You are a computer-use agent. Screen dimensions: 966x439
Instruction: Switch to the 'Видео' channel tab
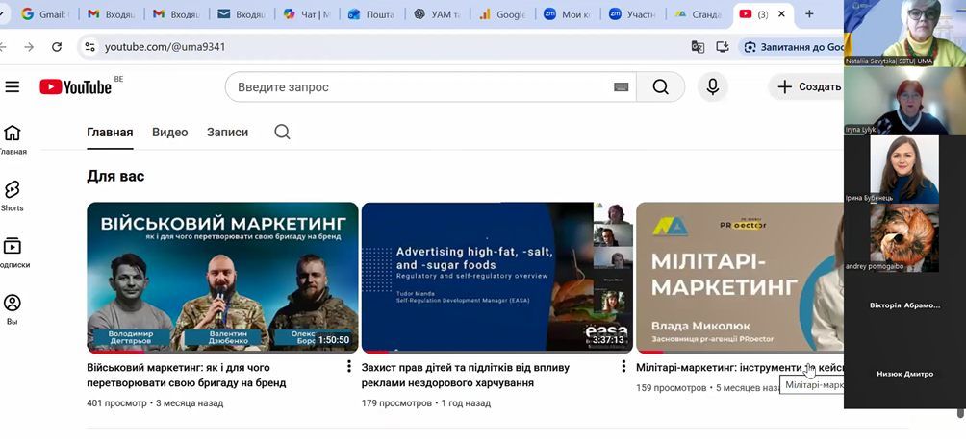169,133
